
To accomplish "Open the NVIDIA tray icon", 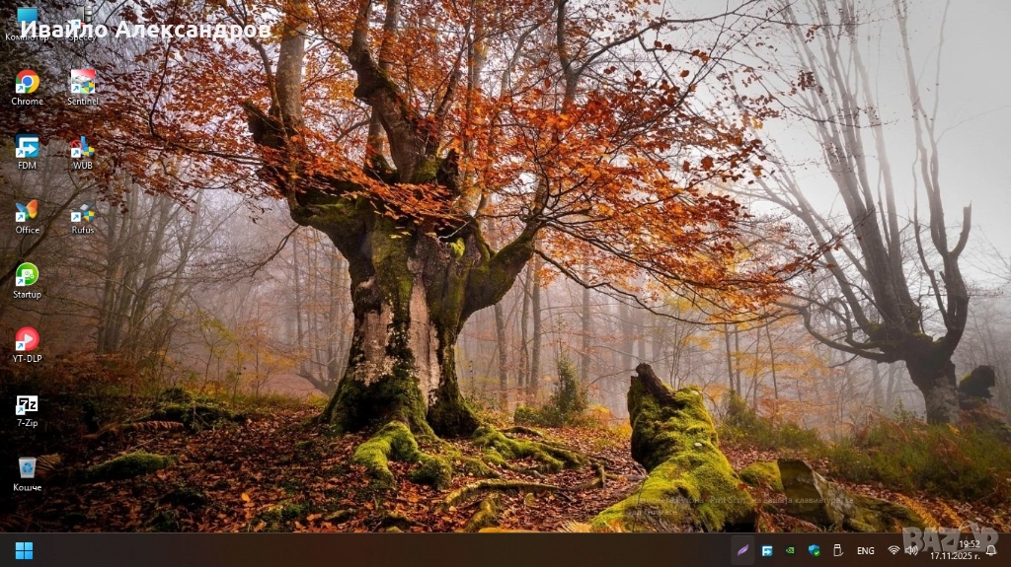I will pyautogui.click(x=790, y=550).
